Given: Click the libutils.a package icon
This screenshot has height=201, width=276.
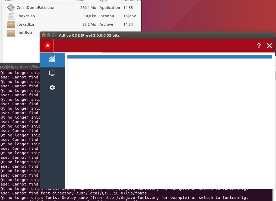Looking at the screenshot, I should click(x=11, y=33).
